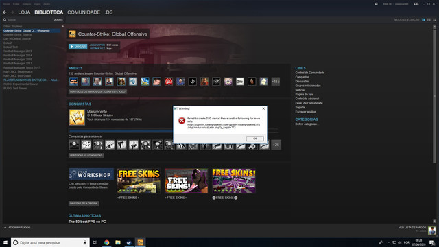Screen dimensions: 439x247
Task: Click the achievements progress bar
Action: pos(174,131)
